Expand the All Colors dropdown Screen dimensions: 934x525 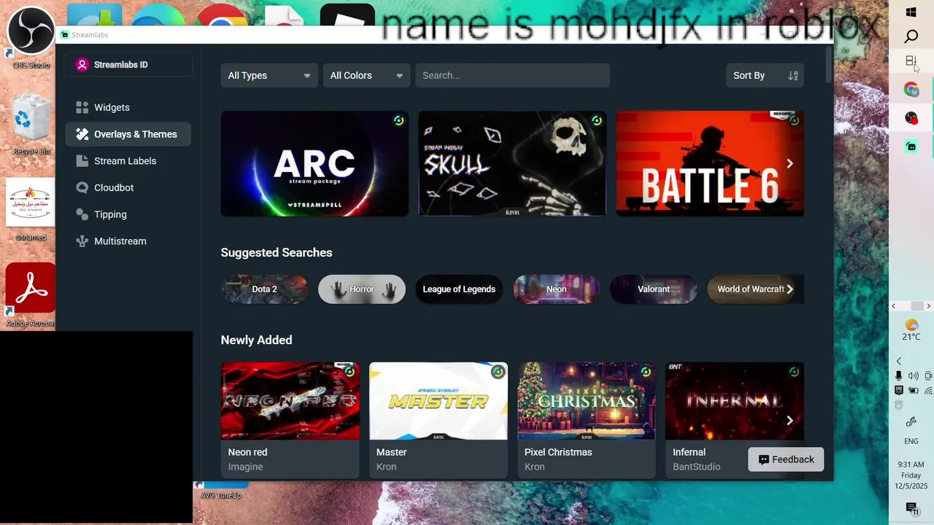pyautogui.click(x=366, y=75)
